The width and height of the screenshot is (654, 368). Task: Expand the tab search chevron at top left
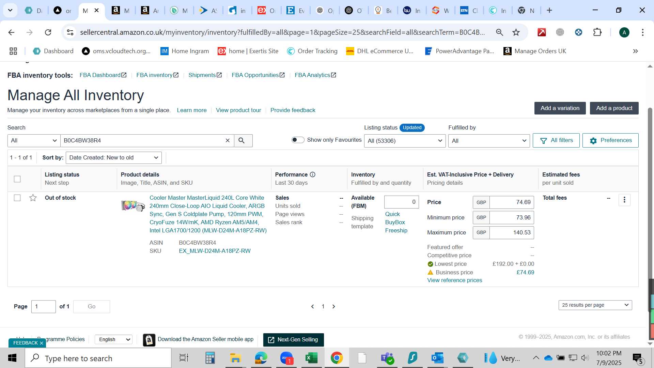pyautogui.click(x=10, y=10)
